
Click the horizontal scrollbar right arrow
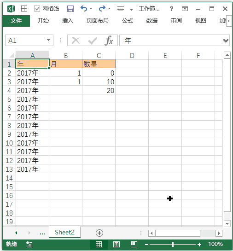coord(219,233)
